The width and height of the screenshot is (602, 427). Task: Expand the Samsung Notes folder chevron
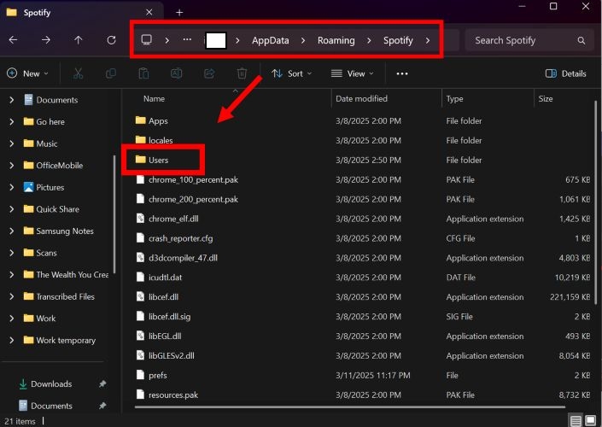tap(11, 231)
